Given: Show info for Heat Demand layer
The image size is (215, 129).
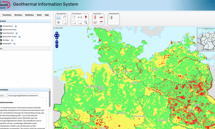Looking at the screenshot, I should [17, 33].
